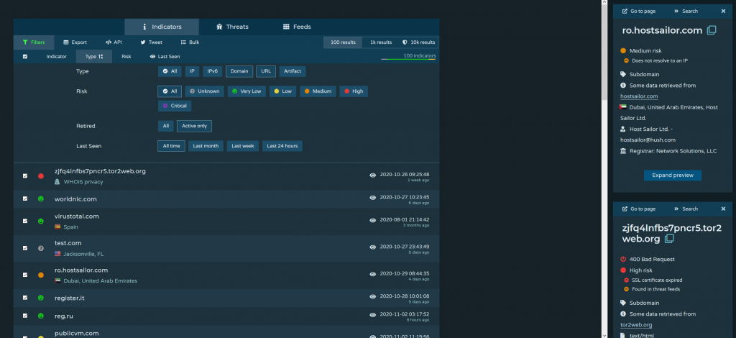Open the Bulk option

[x=190, y=42]
